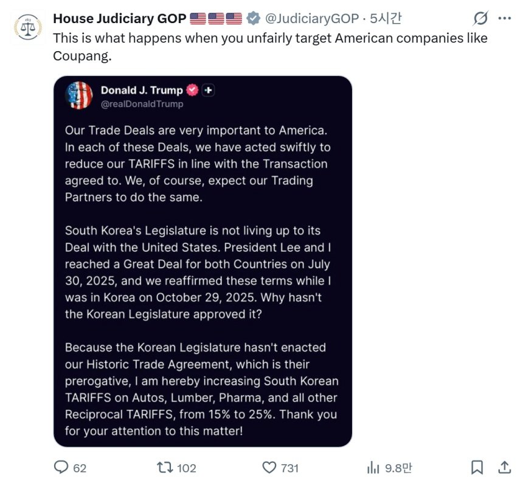523x486 pixels.
Task: Click the tweet text mentioning Coupang
Action: coord(270,46)
